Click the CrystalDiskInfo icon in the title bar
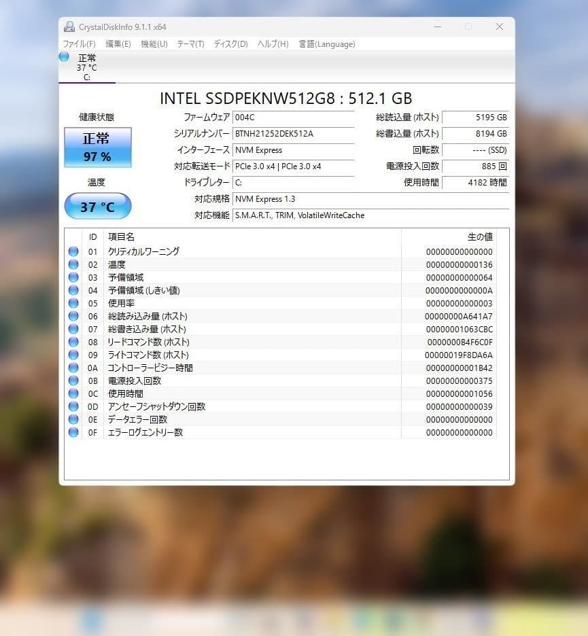The image size is (588, 636). pos(69,26)
